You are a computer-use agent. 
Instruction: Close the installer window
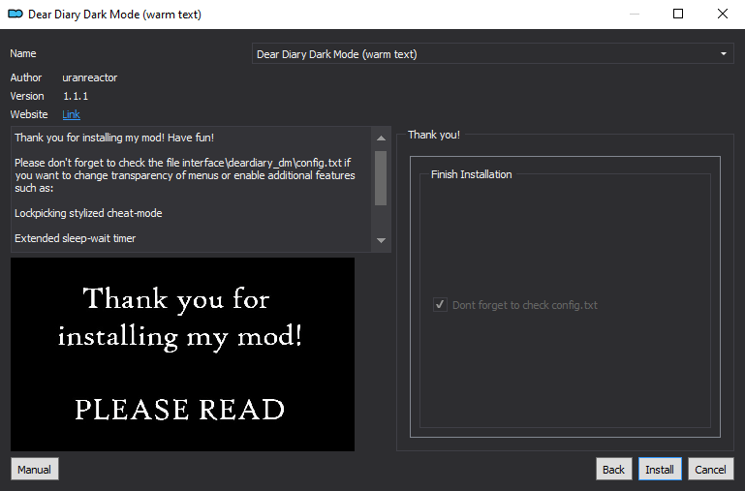pyautogui.click(x=722, y=14)
